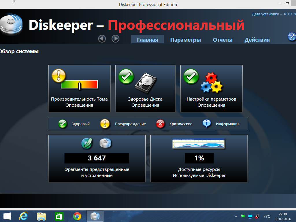The image size is (296, 222).
Task: Open Доступные ресурсы Используемые Diskeeper tile
Action: 199,159
